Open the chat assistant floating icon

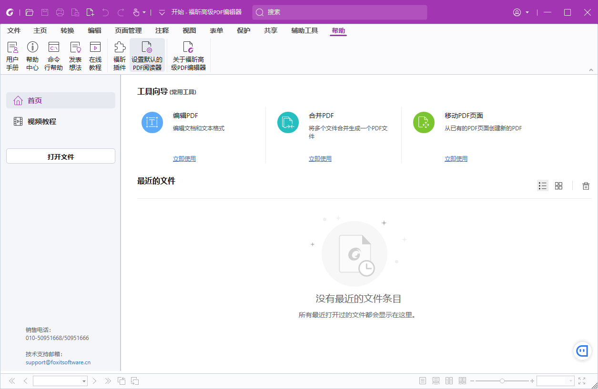click(x=582, y=351)
